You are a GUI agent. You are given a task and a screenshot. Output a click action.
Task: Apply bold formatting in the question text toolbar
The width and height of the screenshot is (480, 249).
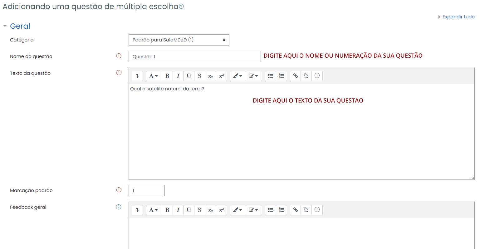(167, 76)
